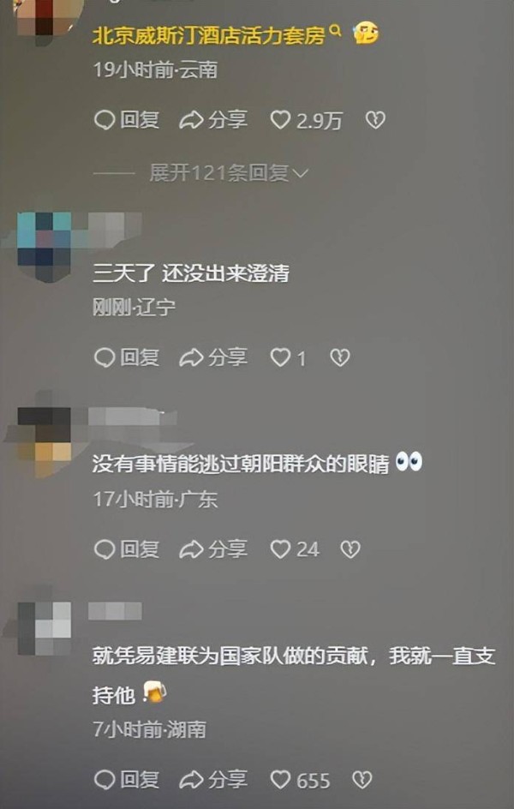Reply to the comment from 广东
Image resolution: width=514 pixels, height=809 pixels.
127,549
